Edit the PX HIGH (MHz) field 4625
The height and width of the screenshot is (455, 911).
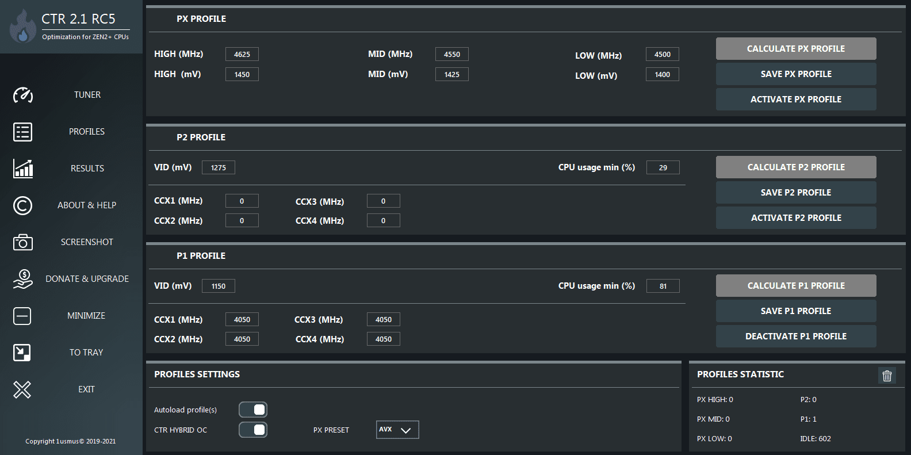[242, 54]
